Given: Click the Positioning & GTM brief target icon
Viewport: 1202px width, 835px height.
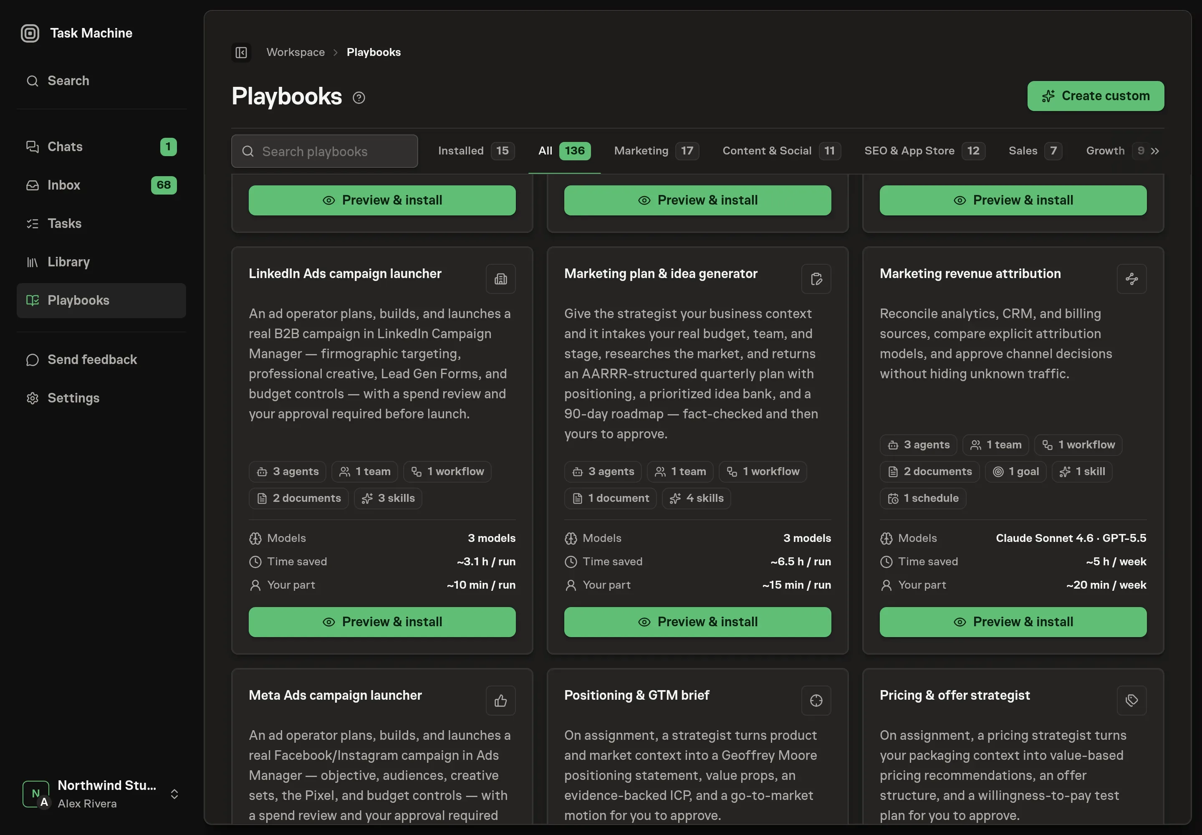Looking at the screenshot, I should coord(816,701).
